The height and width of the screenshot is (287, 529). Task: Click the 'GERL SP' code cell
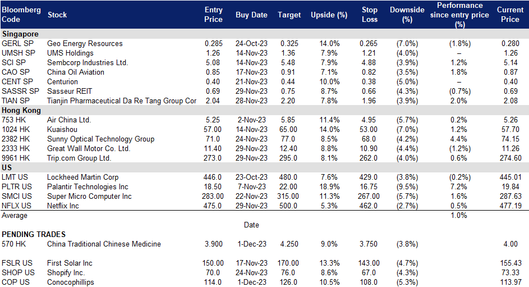17,44
